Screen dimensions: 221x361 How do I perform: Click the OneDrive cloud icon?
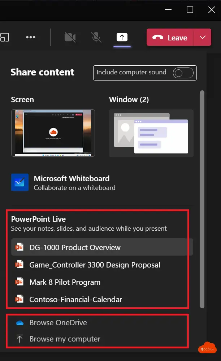point(20,323)
